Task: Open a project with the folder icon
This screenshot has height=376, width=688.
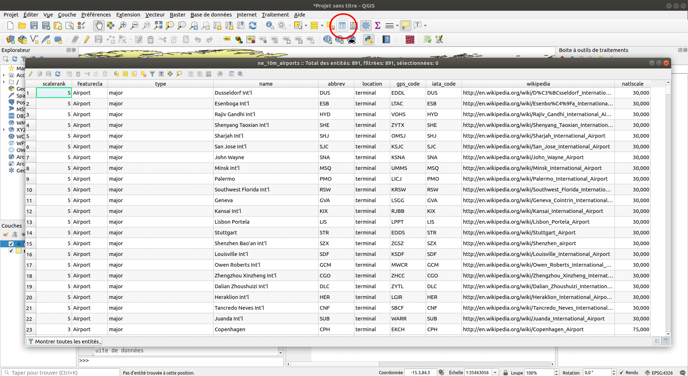Action: (x=22, y=25)
